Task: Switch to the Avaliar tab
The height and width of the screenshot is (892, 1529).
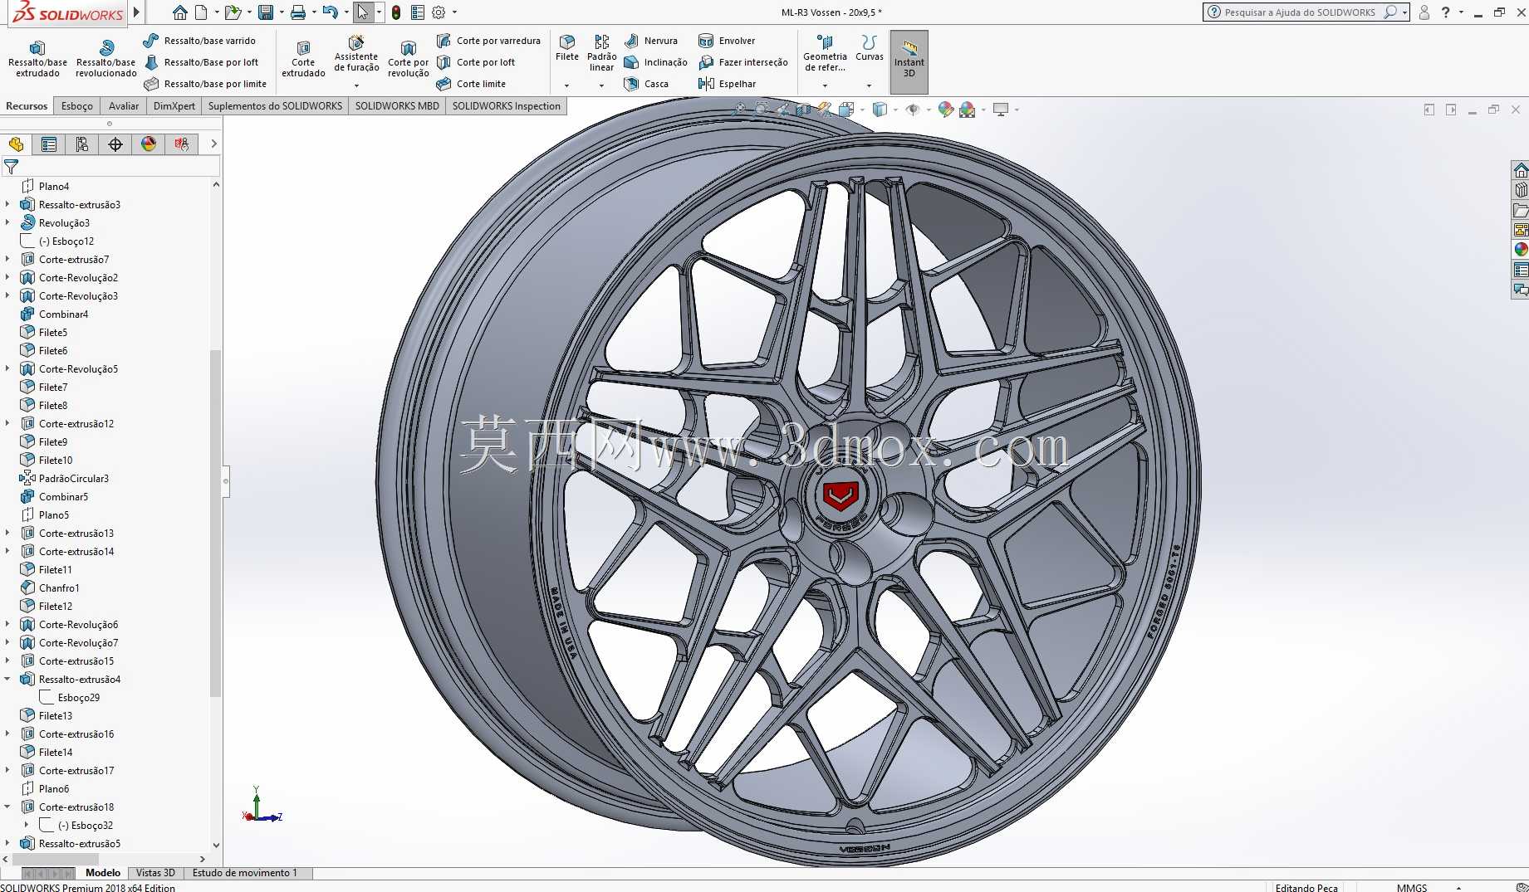Action: tap(124, 106)
